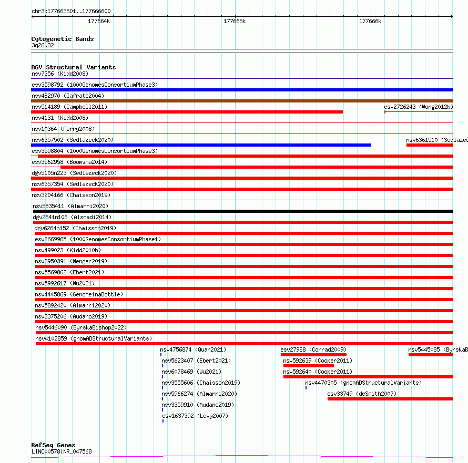
Task: Click the nsv4445869 (GenomeinaBottle) label
Action: pyautogui.click(x=79, y=294)
